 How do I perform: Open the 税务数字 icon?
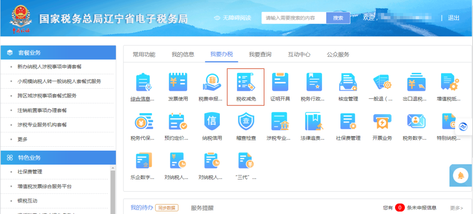pos(417,121)
